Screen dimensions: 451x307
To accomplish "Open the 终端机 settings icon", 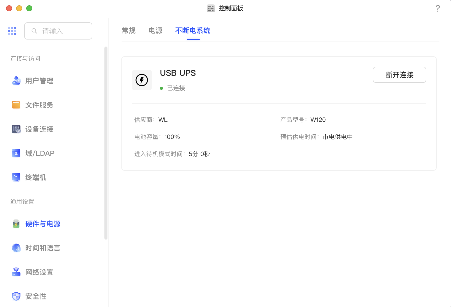I will click(x=16, y=177).
